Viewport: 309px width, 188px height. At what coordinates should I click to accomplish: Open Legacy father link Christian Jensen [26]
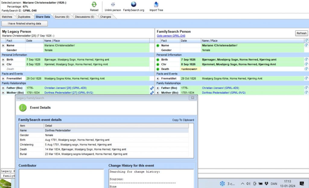[65, 88]
